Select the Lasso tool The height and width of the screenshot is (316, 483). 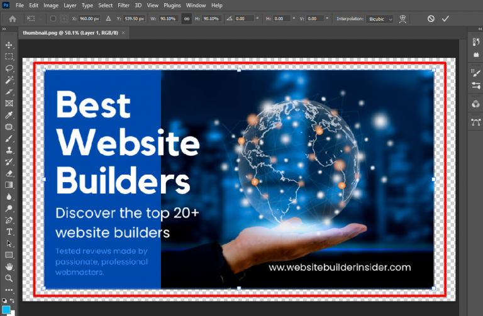tap(9, 68)
